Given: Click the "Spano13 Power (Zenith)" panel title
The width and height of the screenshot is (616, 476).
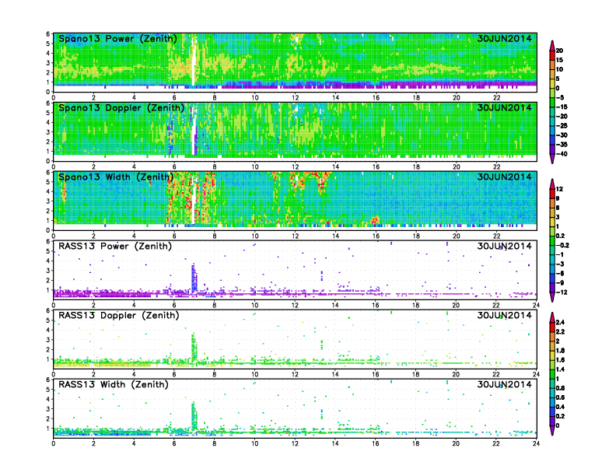Looking at the screenshot, I should click(117, 38).
